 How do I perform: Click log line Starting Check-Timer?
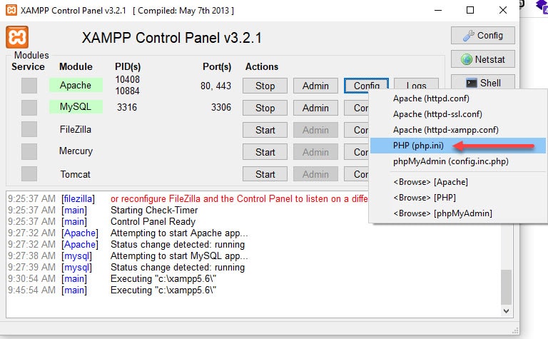tap(154, 210)
